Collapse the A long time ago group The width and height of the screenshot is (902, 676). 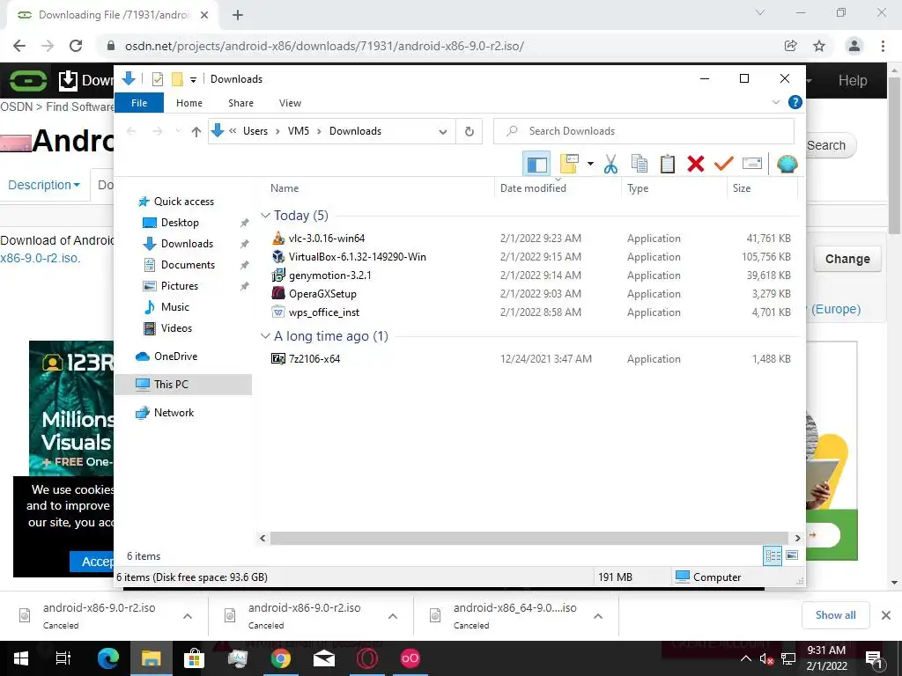[265, 336]
